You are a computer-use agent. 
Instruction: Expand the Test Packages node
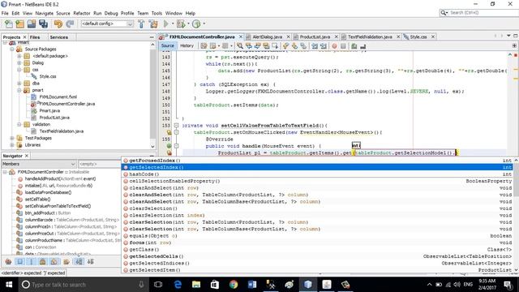(x=12, y=138)
